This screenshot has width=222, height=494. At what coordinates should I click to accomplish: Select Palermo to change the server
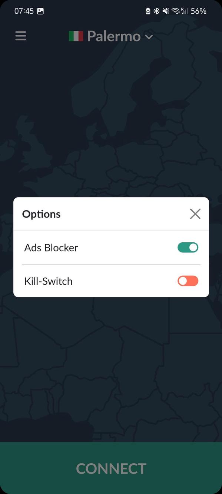coord(113,36)
